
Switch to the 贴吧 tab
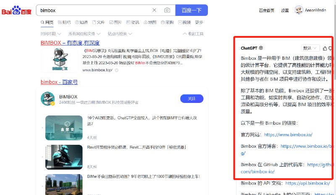point(64,22)
